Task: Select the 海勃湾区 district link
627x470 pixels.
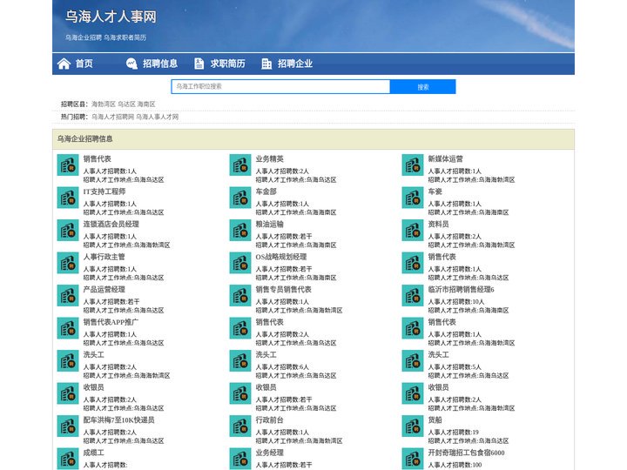Action: (104, 104)
